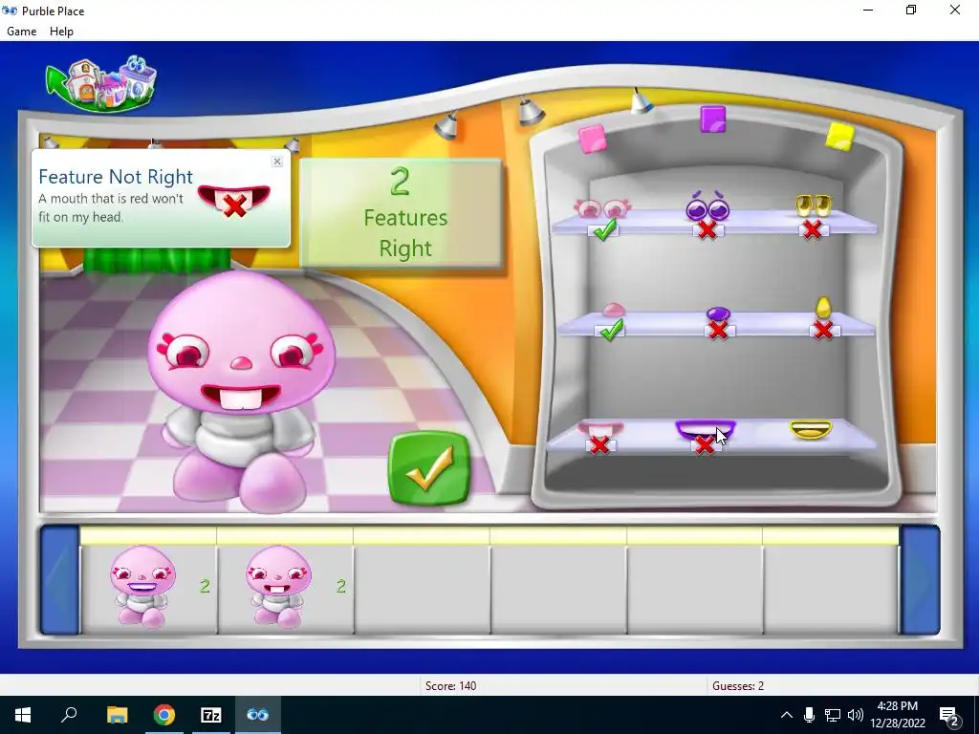Select the red-pink mouth on bottom shelf
Screen dimensions: 979x734
tap(599, 429)
